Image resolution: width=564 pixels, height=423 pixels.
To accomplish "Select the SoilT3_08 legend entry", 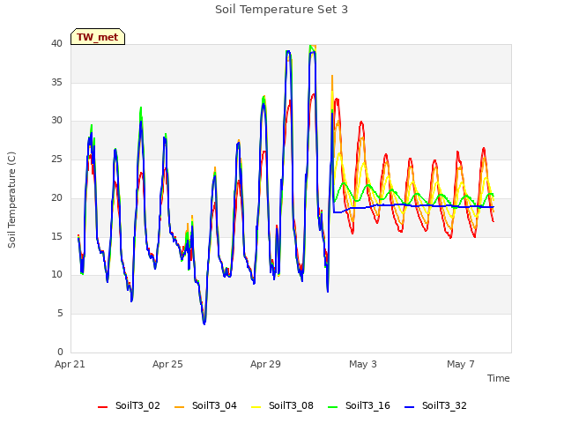I will pos(282,406).
